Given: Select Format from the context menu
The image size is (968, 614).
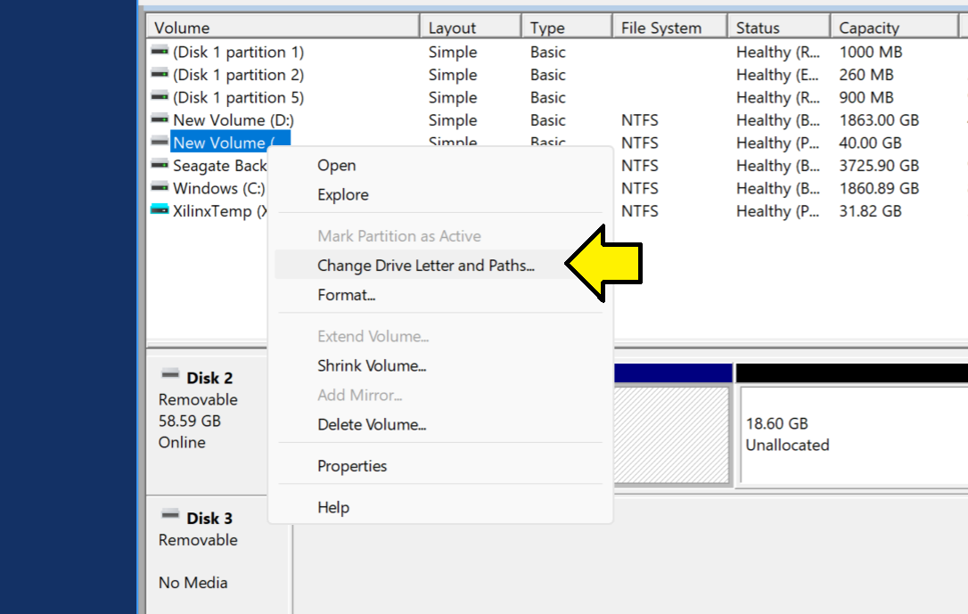Looking at the screenshot, I should coord(346,295).
